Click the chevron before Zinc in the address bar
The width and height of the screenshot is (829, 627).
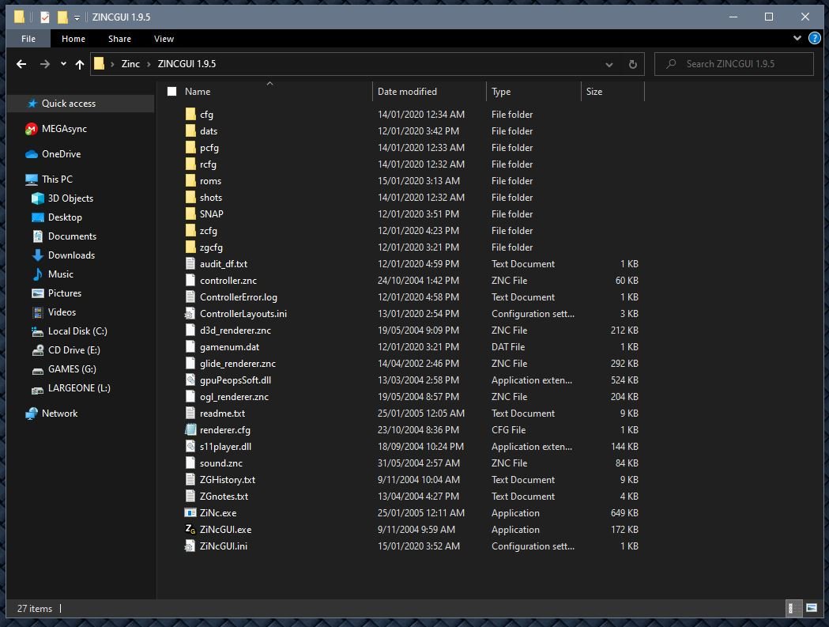coord(112,64)
